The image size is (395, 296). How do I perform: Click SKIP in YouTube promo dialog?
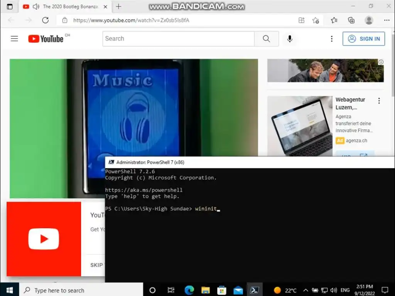point(96,265)
